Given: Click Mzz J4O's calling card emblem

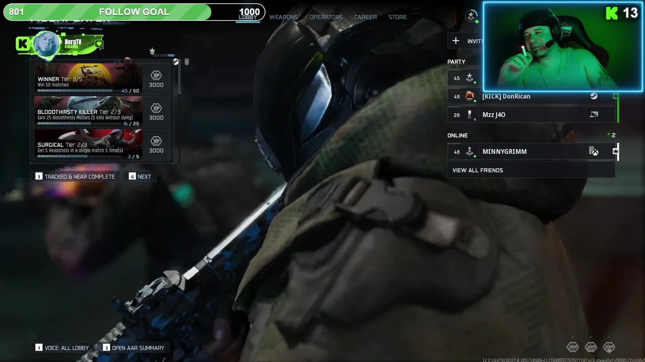Looking at the screenshot, I should pos(470,115).
